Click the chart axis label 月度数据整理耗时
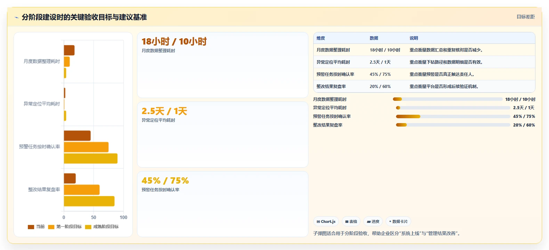 click(42, 61)
